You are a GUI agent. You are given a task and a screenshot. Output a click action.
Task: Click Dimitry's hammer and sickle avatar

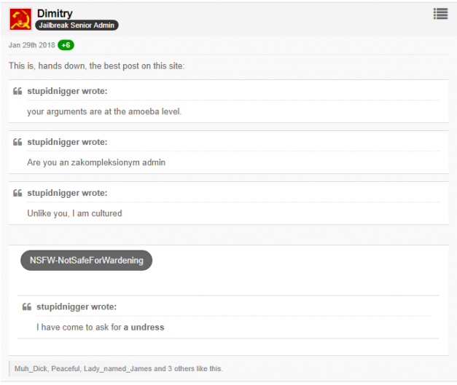pos(20,19)
